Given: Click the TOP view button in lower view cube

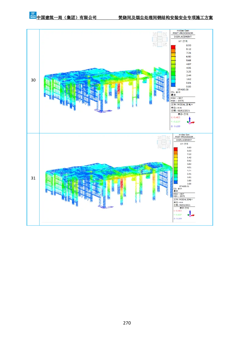Looking at the screenshot, I should (x=164, y=142).
